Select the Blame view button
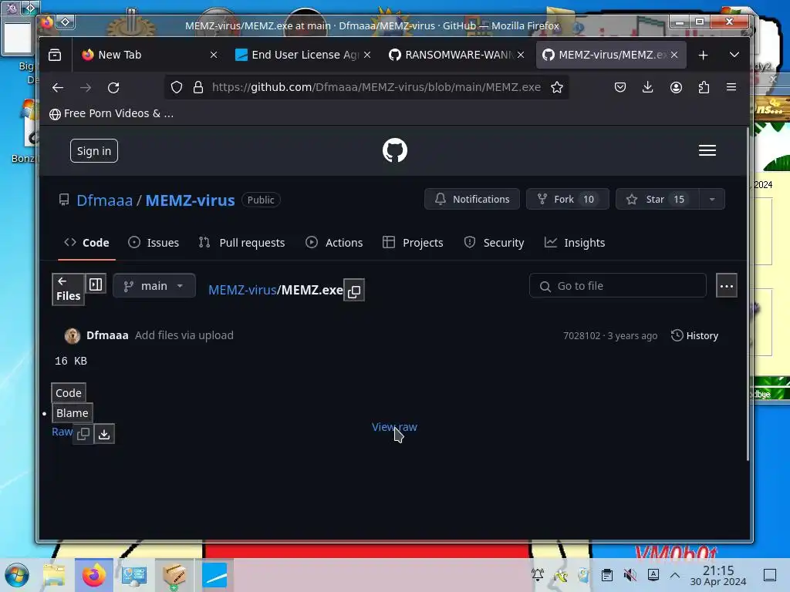 coord(72,413)
